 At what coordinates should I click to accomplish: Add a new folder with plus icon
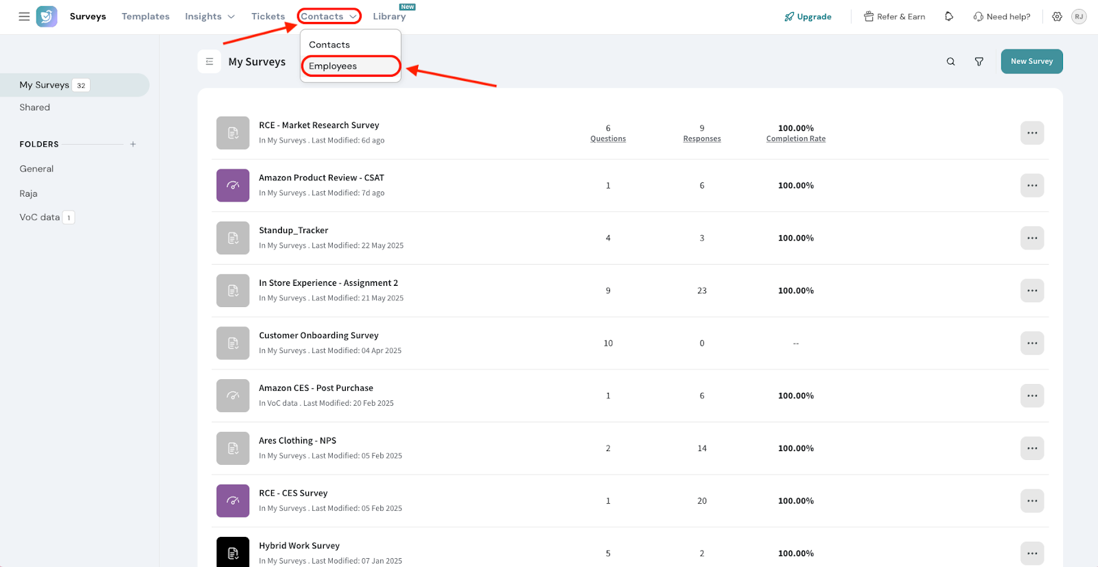point(133,144)
